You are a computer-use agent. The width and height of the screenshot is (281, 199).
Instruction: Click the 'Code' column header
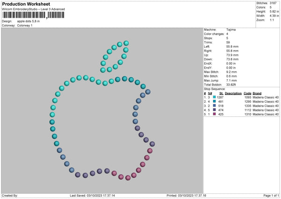(x=247, y=93)
